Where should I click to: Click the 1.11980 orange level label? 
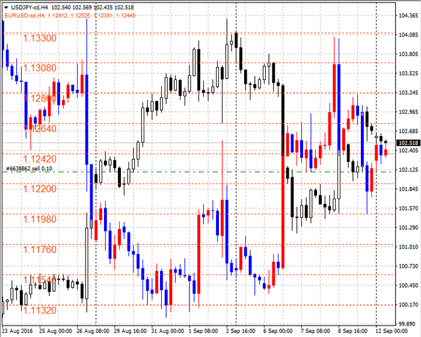tap(40, 219)
